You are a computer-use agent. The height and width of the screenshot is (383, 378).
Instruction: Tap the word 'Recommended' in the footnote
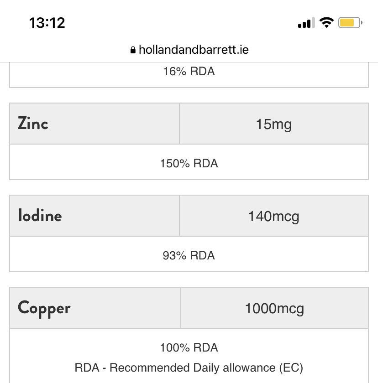[x=143, y=367]
